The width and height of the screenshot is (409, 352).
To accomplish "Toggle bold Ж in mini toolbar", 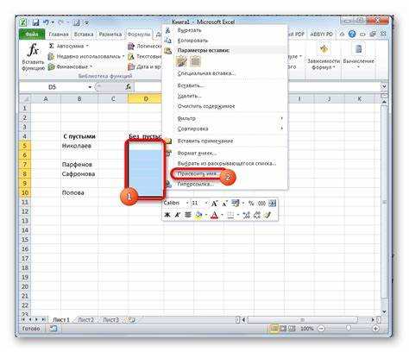I will click(167, 215).
